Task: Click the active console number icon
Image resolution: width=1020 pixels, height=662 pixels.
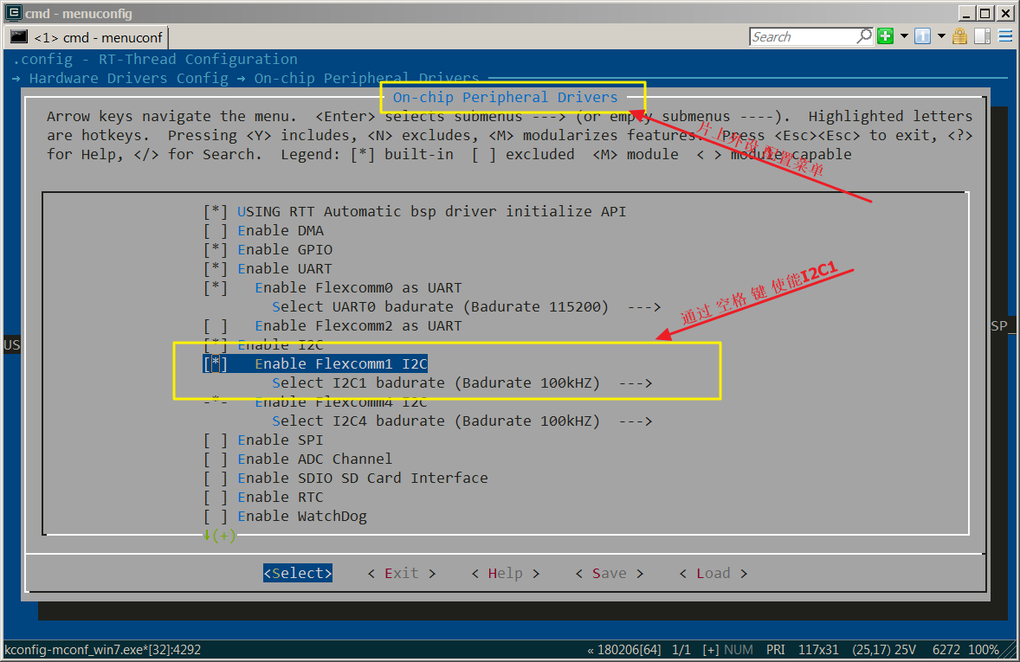Action: 922,36
